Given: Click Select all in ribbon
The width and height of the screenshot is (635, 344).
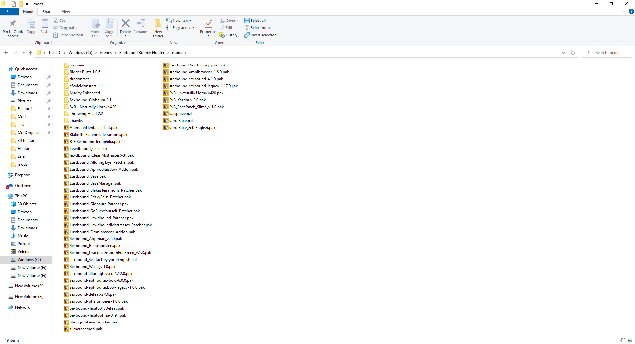Looking at the screenshot, I should tap(255, 21).
